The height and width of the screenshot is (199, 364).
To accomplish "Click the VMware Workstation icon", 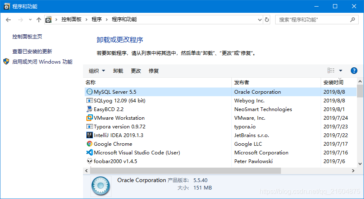I will (89, 118).
